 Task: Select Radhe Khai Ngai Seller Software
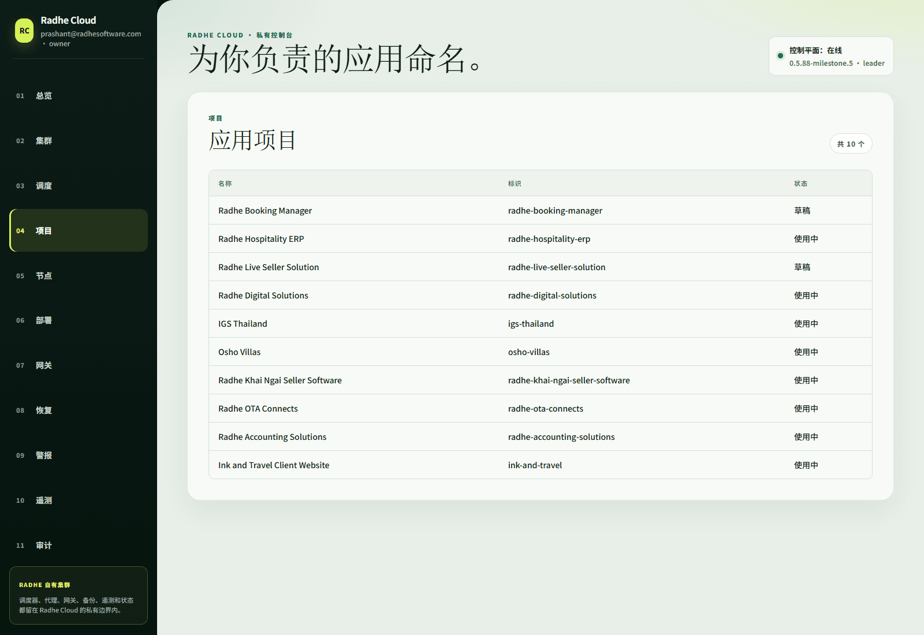pos(280,380)
